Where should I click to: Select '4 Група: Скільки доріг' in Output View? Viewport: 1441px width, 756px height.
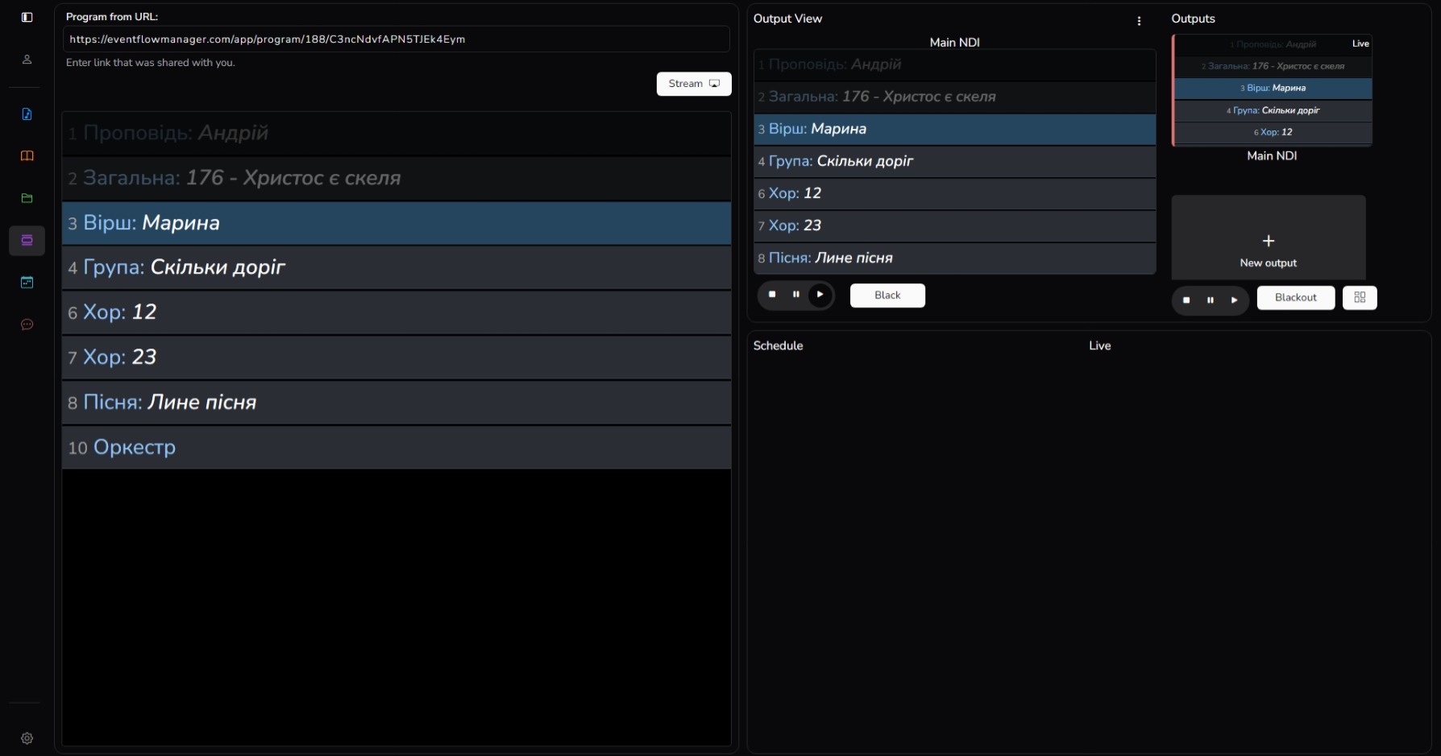coord(955,162)
